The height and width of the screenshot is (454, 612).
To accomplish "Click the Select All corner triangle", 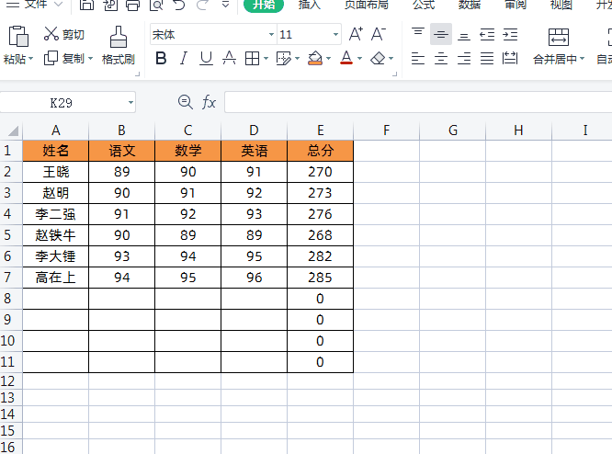I will tap(13, 131).
